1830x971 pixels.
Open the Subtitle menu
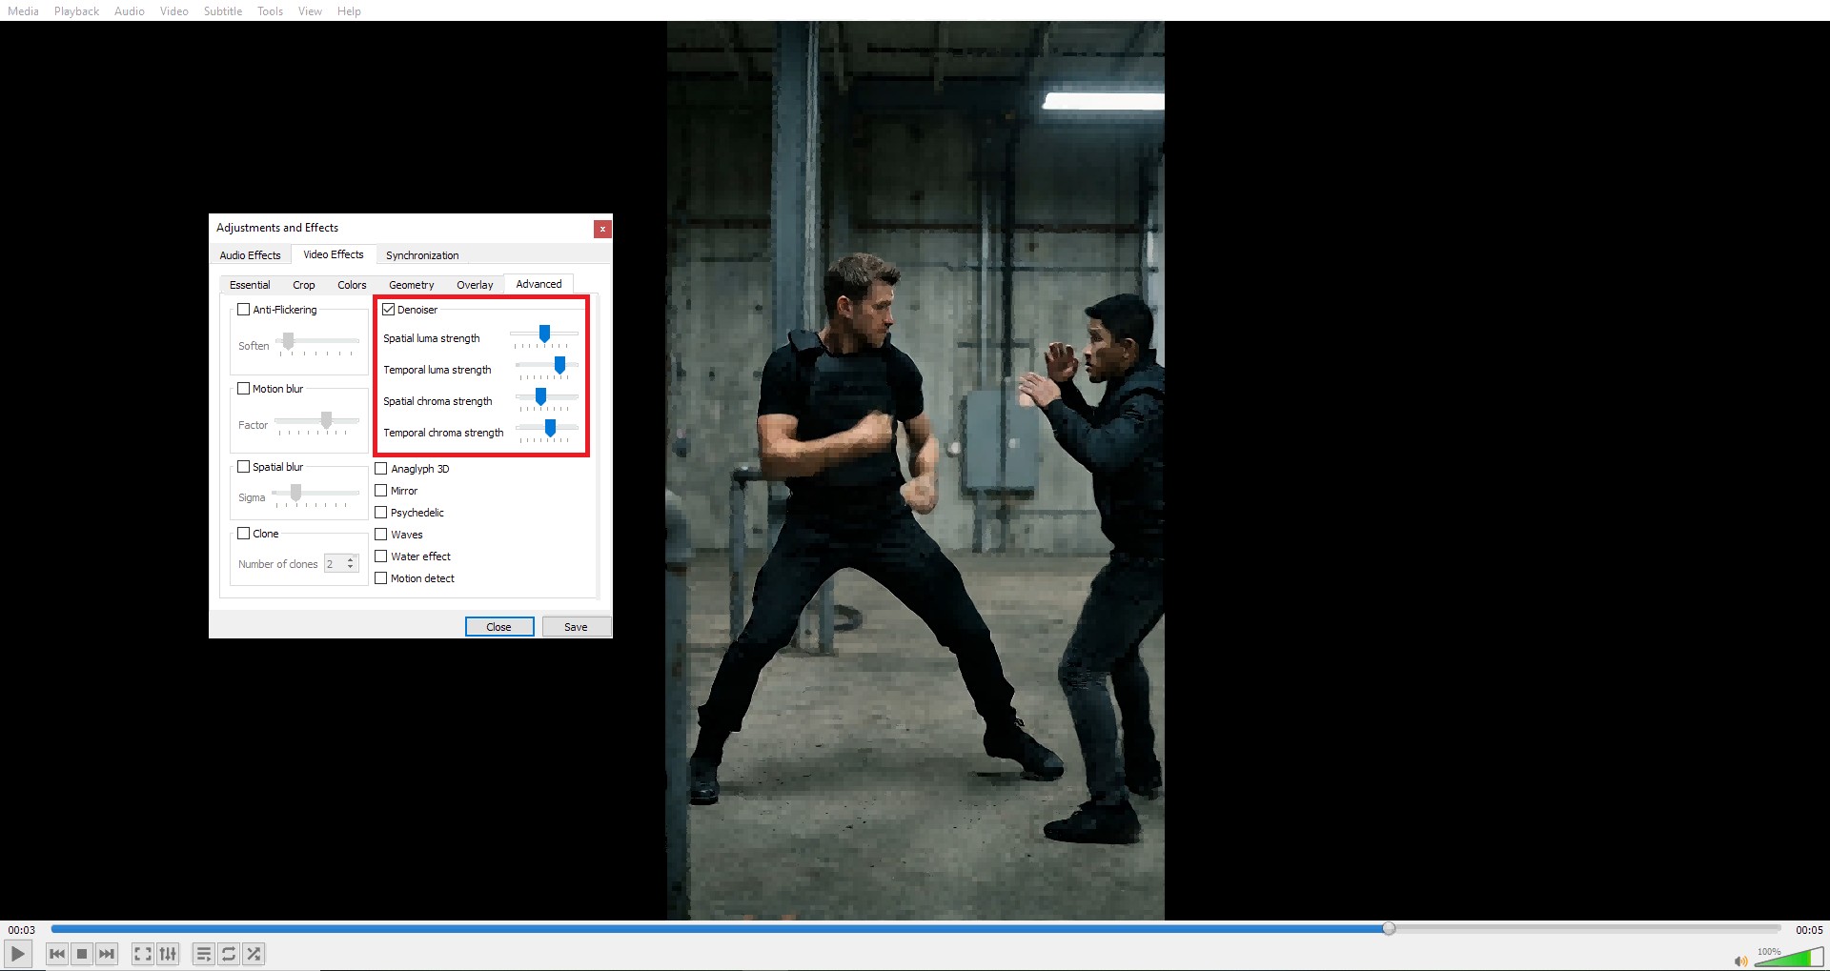223,11
